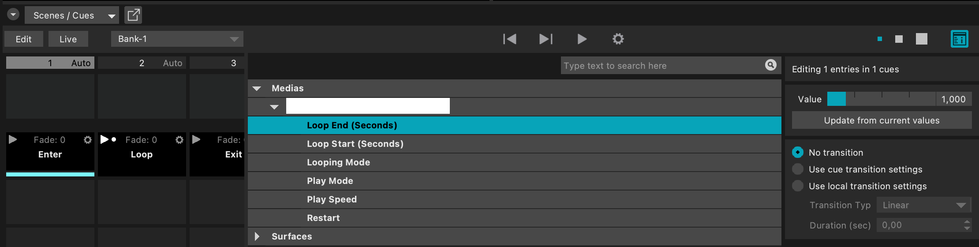This screenshot has width=979, height=247.
Task: Toggle the cue inspector panel icon
Action: click(x=959, y=39)
